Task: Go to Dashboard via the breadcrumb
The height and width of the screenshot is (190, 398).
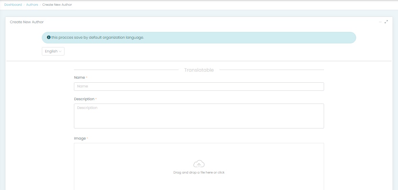Action: point(13,5)
